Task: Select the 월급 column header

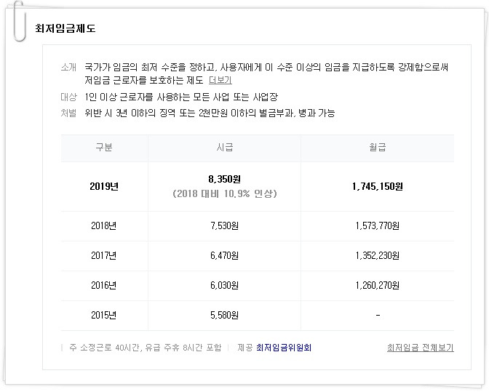Action: (378, 147)
